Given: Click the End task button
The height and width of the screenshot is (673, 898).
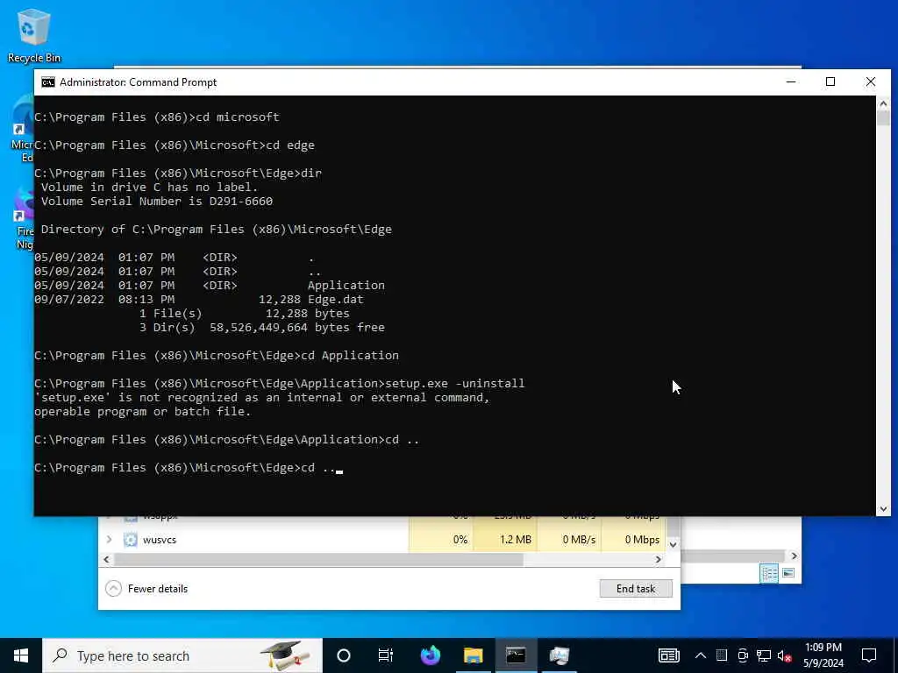Looking at the screenshot, I should point(636,588).
